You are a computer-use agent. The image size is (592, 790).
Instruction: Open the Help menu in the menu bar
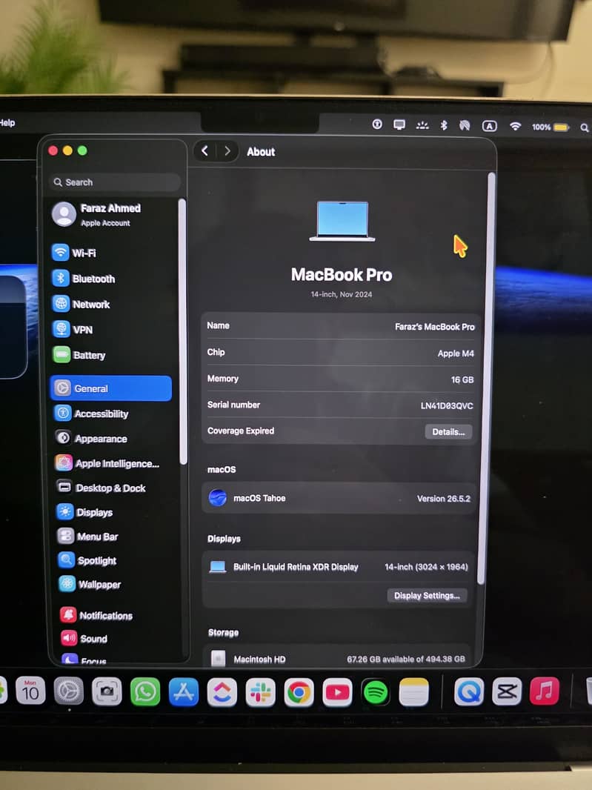[x=7, y=122]
